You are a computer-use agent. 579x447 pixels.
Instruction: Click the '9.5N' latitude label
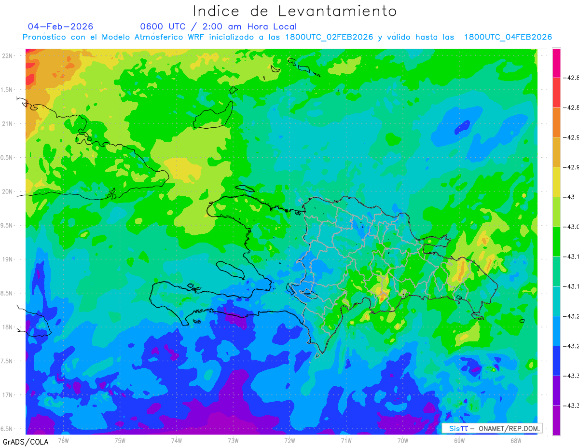point(7,225)
